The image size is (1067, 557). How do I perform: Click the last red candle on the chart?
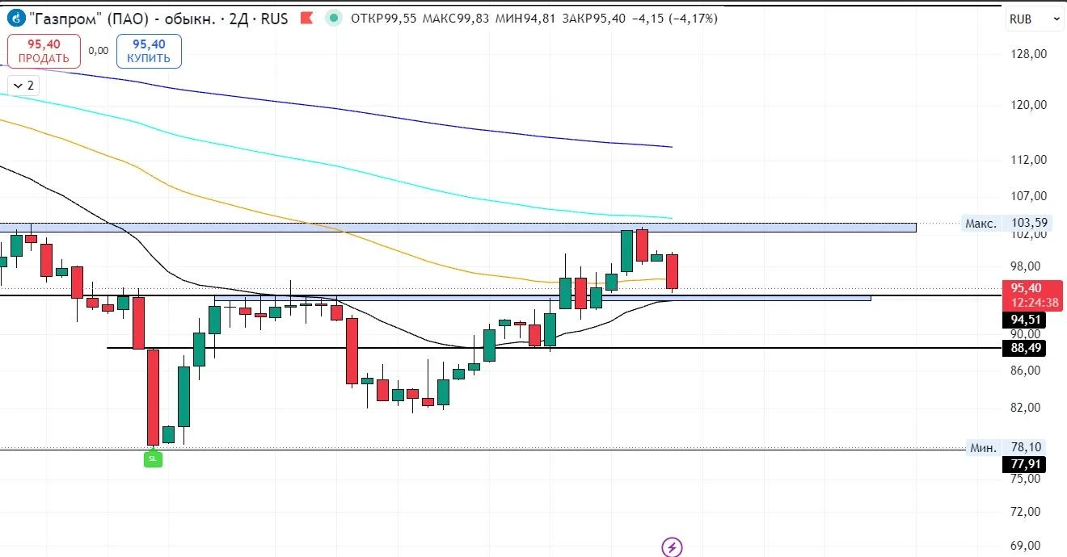pyautogui.click(x=672, y=272)
